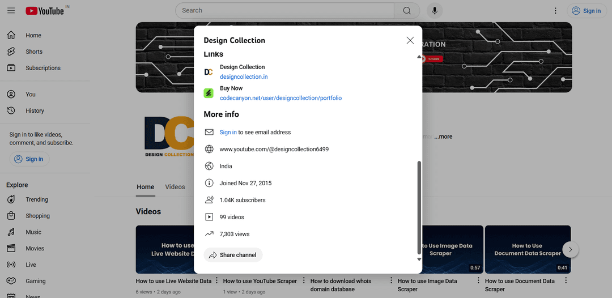This screenshot has width=612, height=298.
Task: Click the '1.04K subscribers' text
Action: coord(243,200)
